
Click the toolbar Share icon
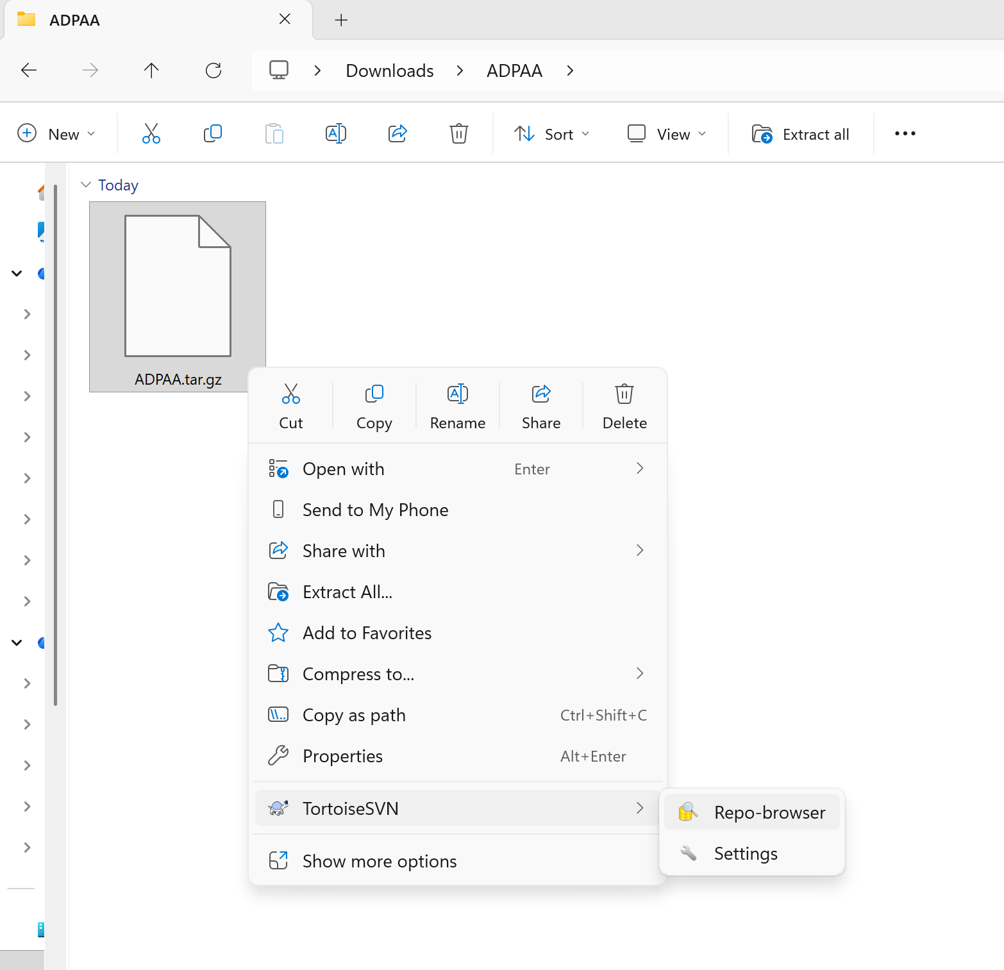(397, 134)
